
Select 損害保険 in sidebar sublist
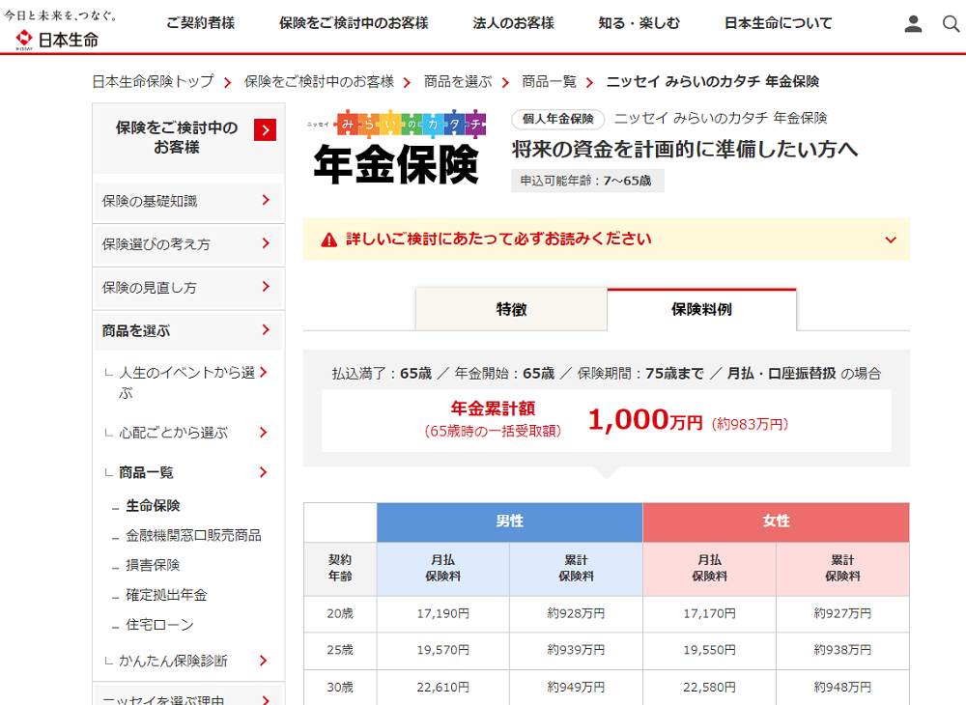click(153, 565)
